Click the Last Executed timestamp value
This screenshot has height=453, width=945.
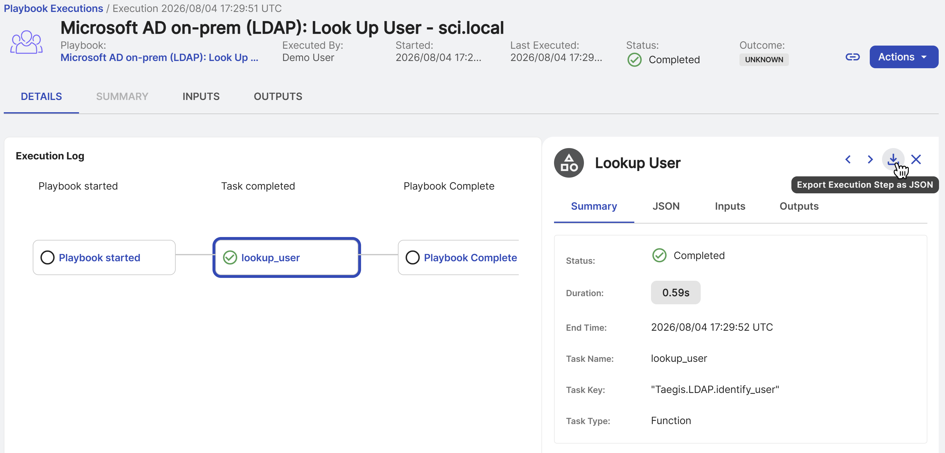(556, 58)
